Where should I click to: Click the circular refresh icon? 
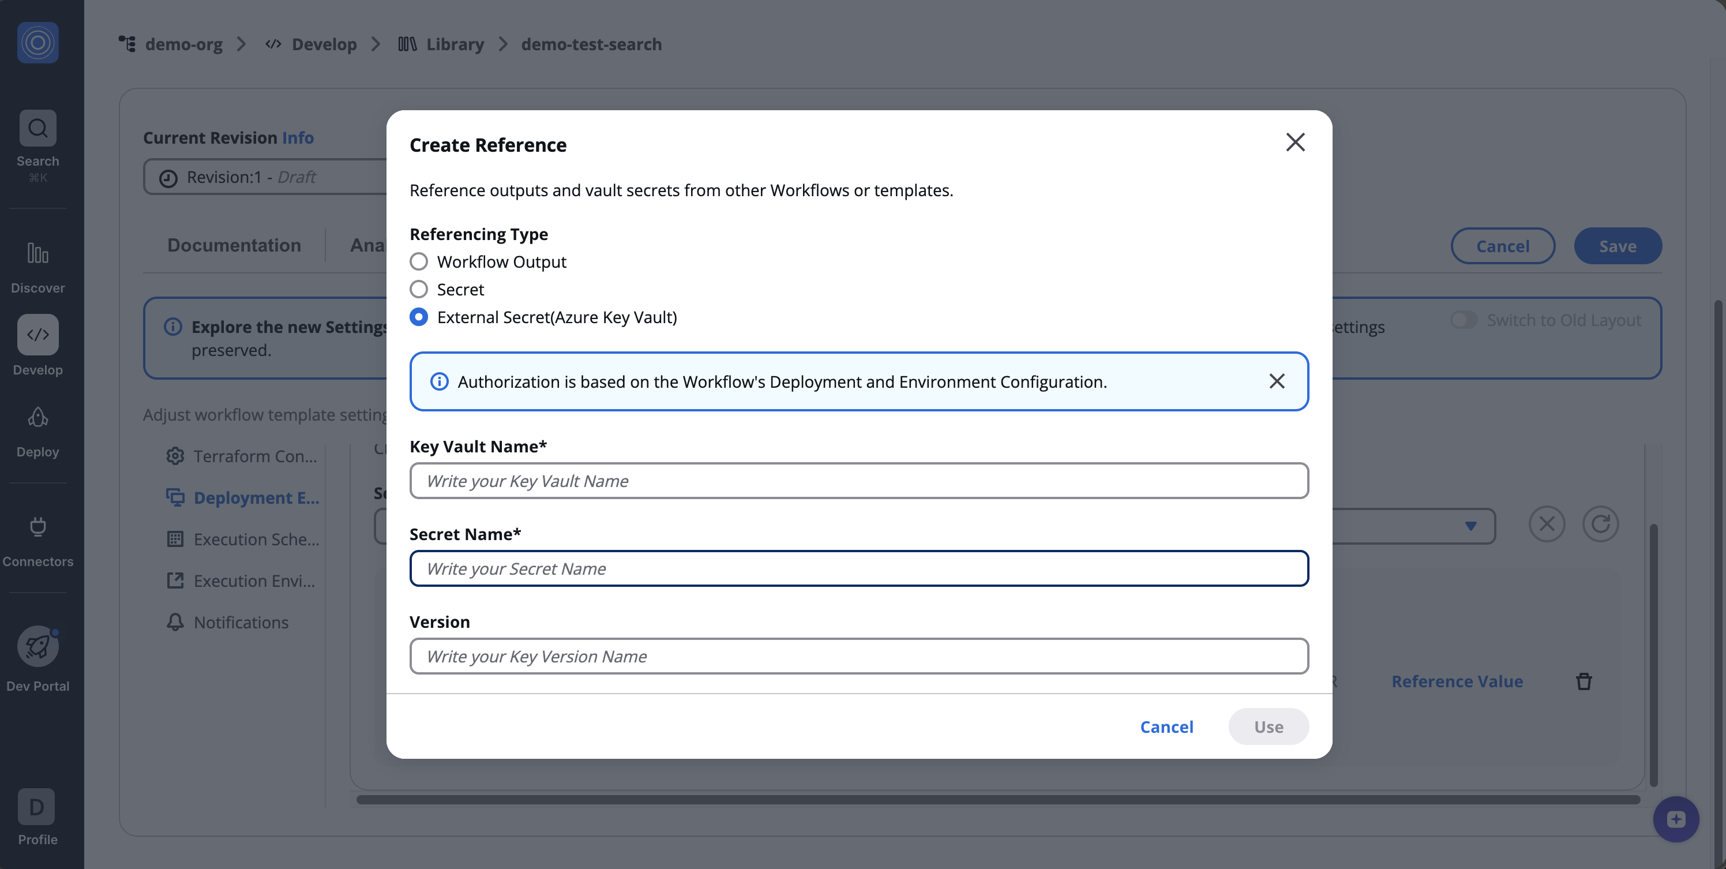click(1600, 524)
